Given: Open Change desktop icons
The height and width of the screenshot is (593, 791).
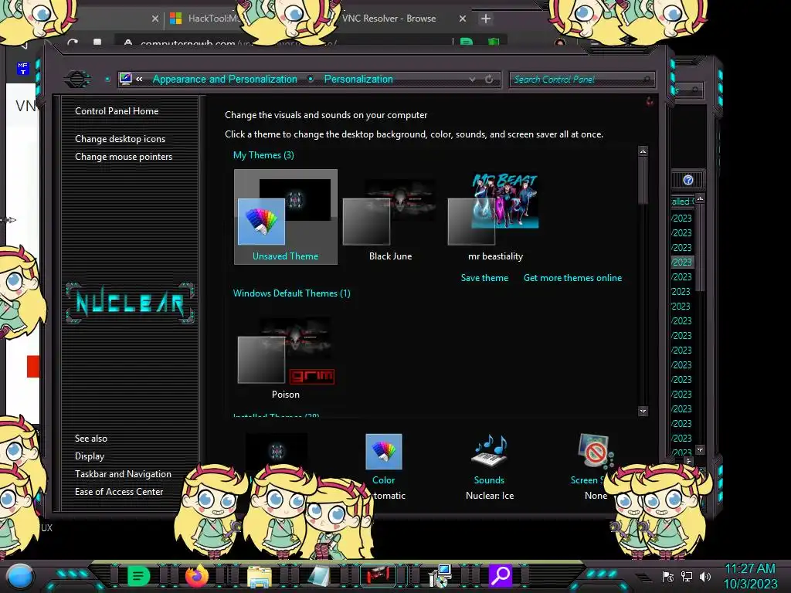Looking at the screenshot, I should tap(120, 139).
